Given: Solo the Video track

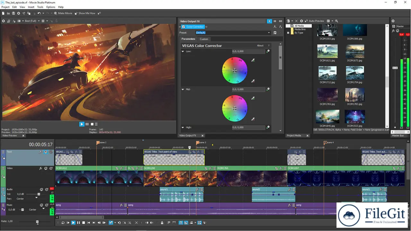Looking at the screenshot, I should [51, 168].
